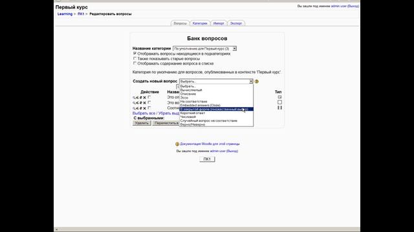
Task: Click the 'ПК1' button at page bottom
Action: 207,159
